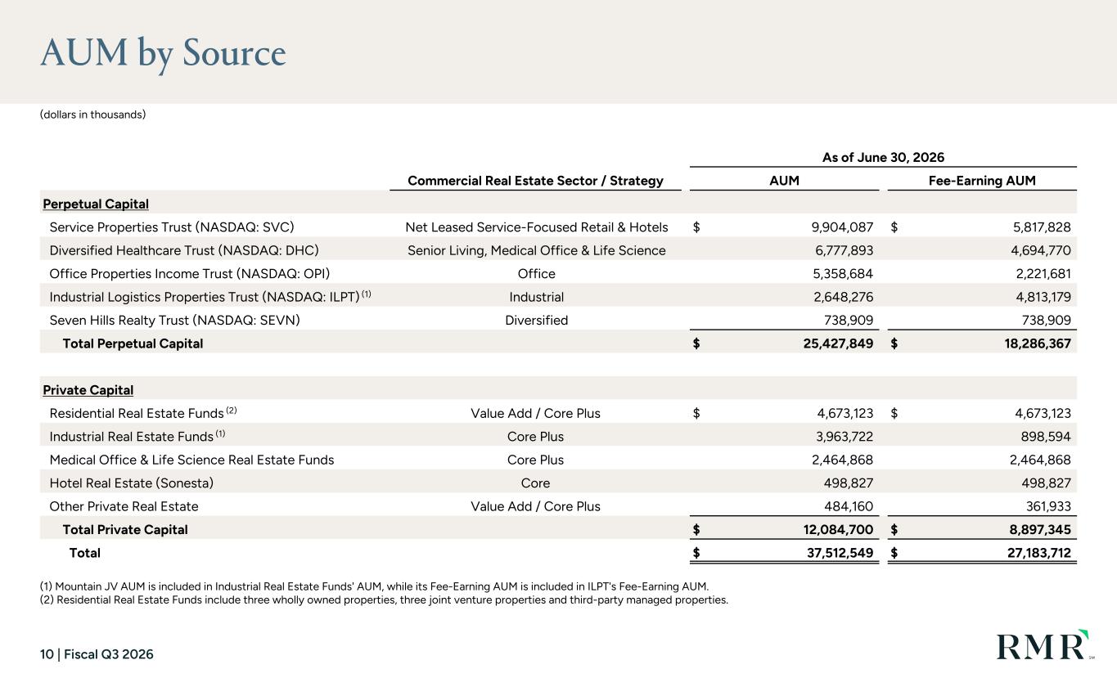Viewport: 1117px width, 678px height.
Task: Select 'Medical Office & Life Science Real Estate Funds' label
Action: [191, 460]
